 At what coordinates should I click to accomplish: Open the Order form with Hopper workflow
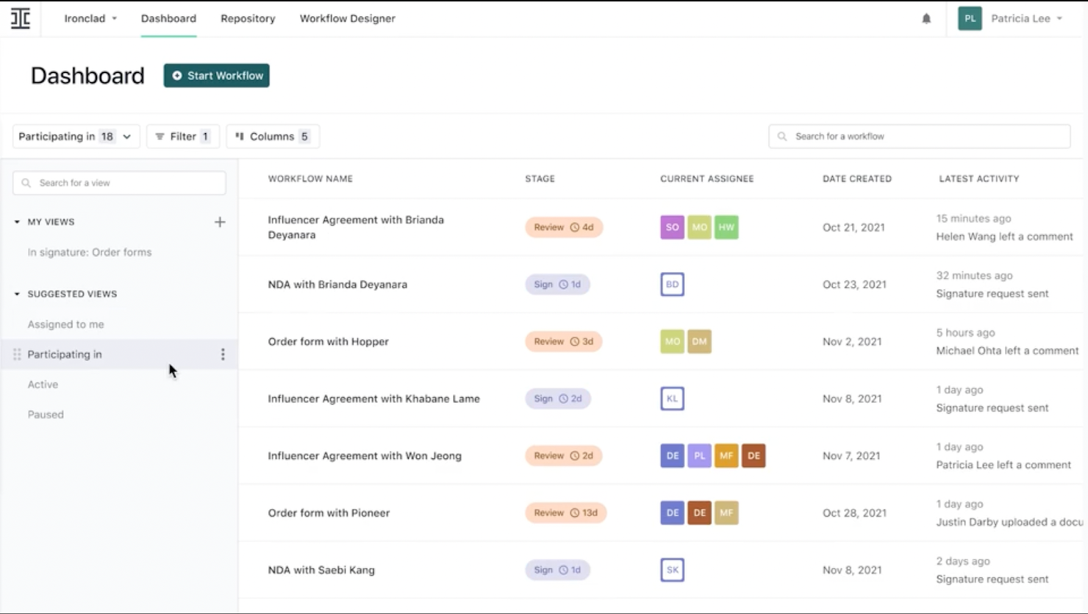[328, 341]
